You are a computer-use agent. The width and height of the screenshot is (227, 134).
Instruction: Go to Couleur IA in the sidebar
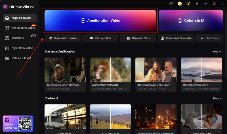pyautogui.click(x=17, y=38)
